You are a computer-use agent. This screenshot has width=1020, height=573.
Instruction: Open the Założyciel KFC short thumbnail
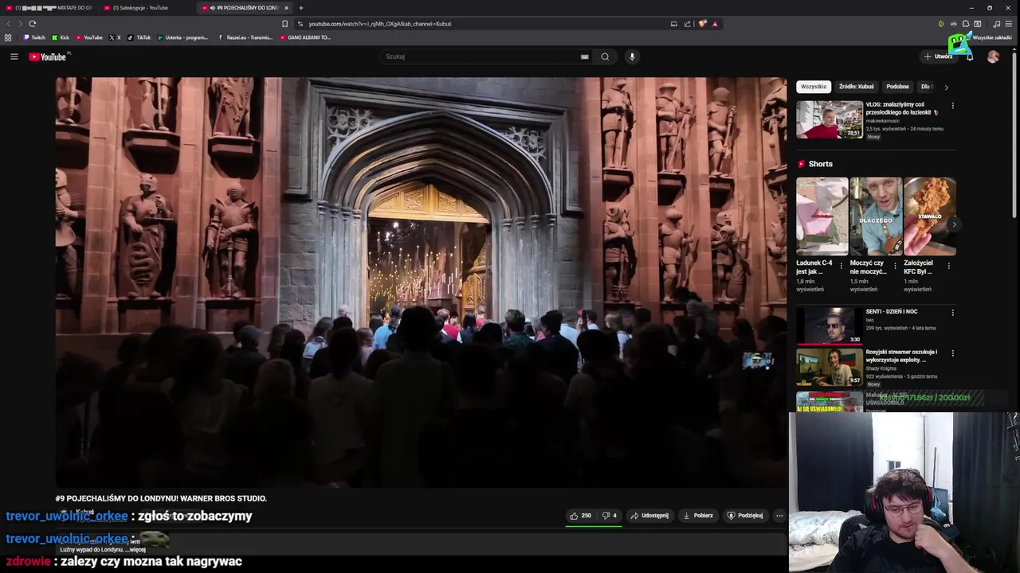930,216
